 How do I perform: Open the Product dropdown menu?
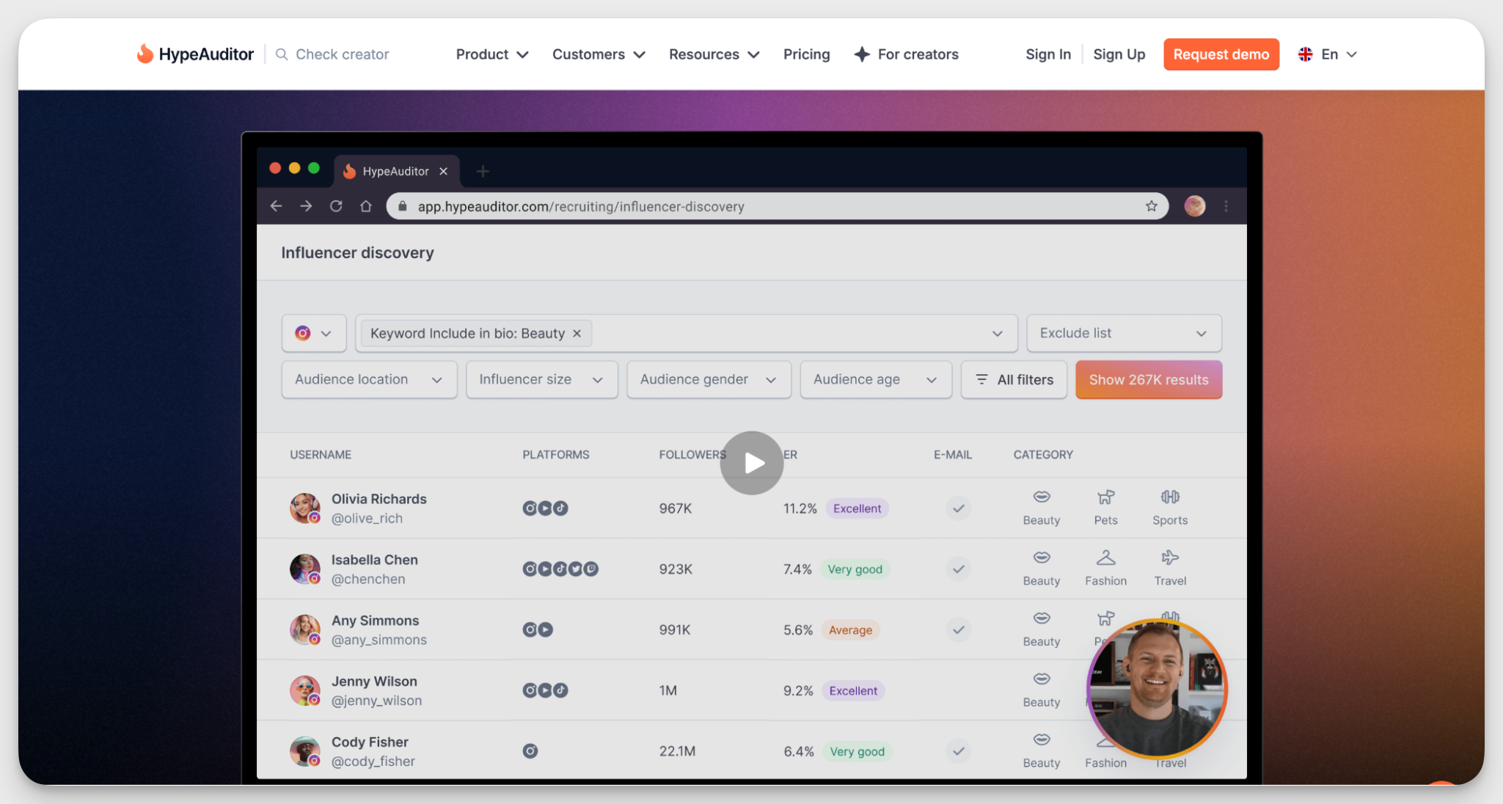point(492,54)
